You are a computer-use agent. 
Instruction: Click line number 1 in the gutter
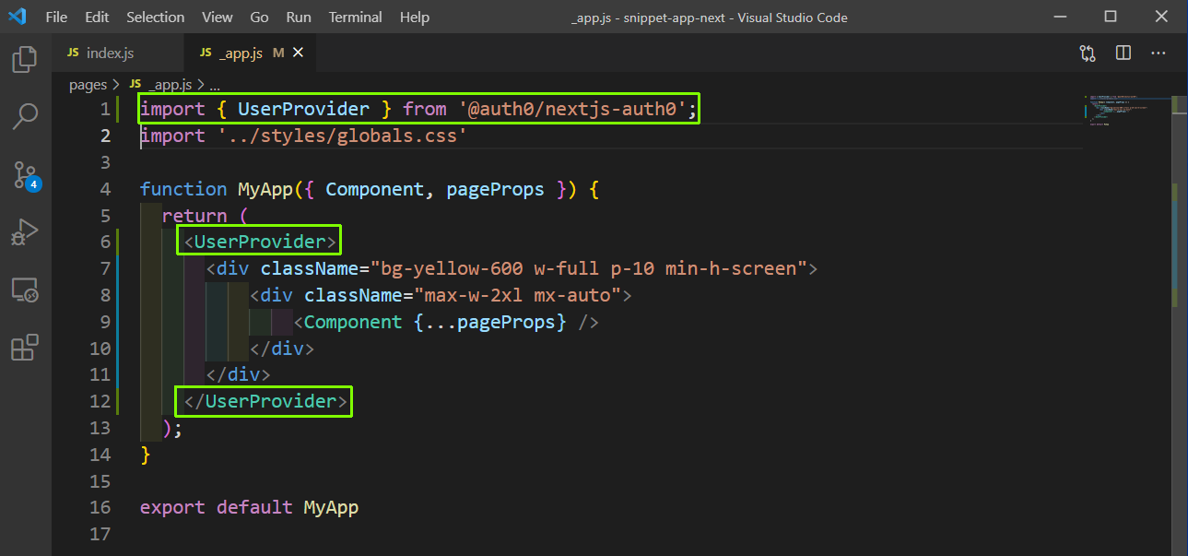[x=105, y=110]
